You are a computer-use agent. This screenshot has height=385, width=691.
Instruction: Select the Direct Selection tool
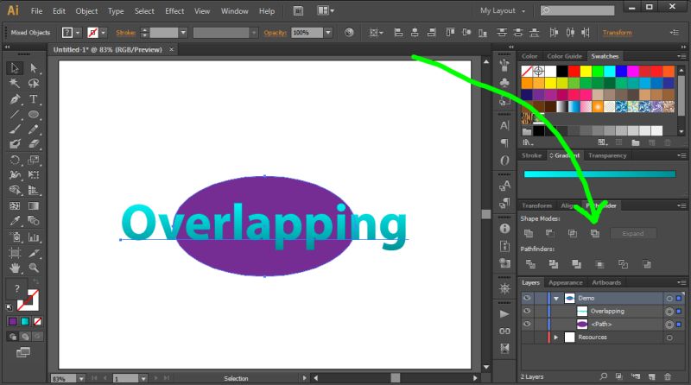coord(34,68)
